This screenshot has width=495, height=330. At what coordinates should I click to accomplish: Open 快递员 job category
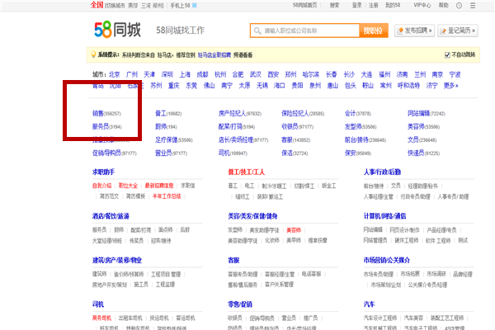[424, 153]
